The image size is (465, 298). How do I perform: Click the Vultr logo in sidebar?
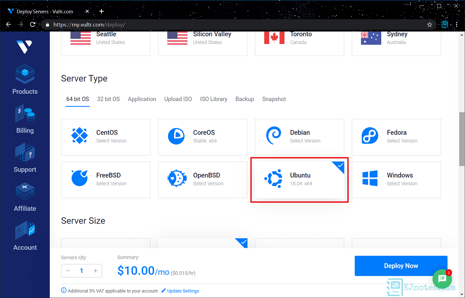pyautogui.click(x=25, y=46)
